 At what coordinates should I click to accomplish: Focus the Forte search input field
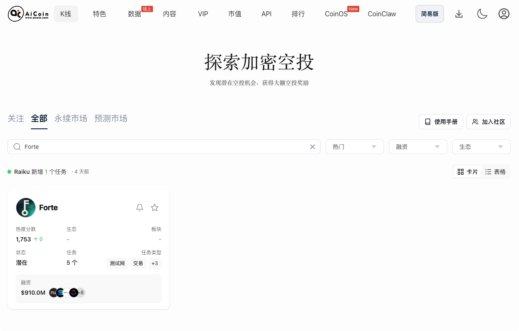click(x=164, y=147)
